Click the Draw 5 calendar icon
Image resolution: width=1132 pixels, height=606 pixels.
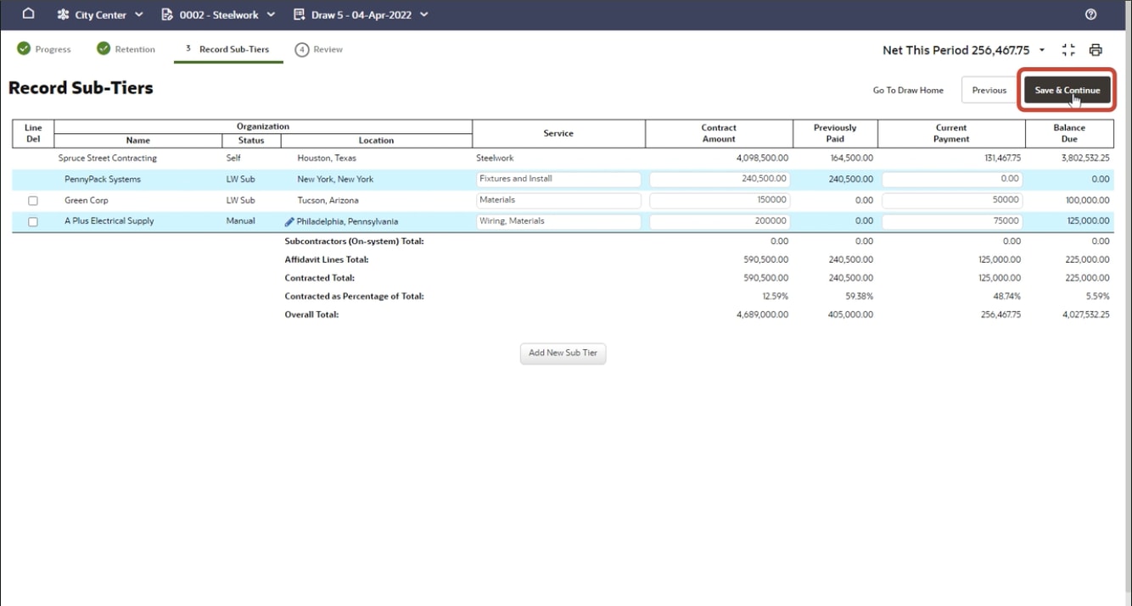[x=299, y=14]
